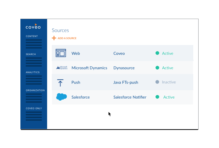The height and width of the screenshot is (148, 219).
Task: Open the Search sidebar section
Action: [x=31, y=54]
